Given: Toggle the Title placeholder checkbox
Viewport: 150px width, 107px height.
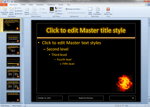Looking at the screenshot, I should (x=40, y=9).
